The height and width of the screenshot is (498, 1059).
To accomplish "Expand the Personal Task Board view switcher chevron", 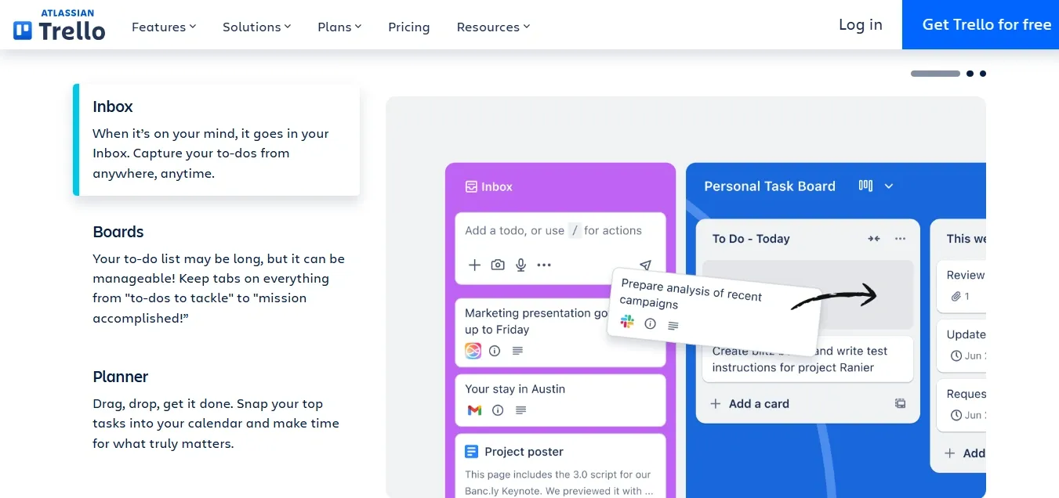I will click(888, 186).
